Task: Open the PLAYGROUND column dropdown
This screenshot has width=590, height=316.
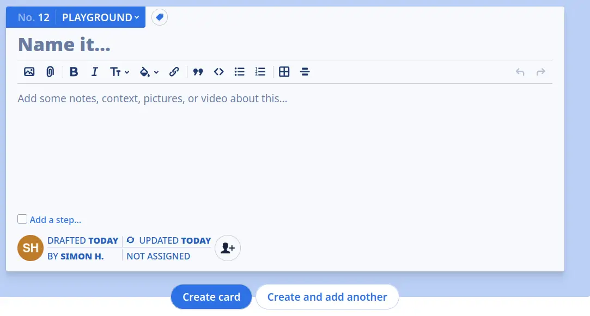Action: click(100, 17)
